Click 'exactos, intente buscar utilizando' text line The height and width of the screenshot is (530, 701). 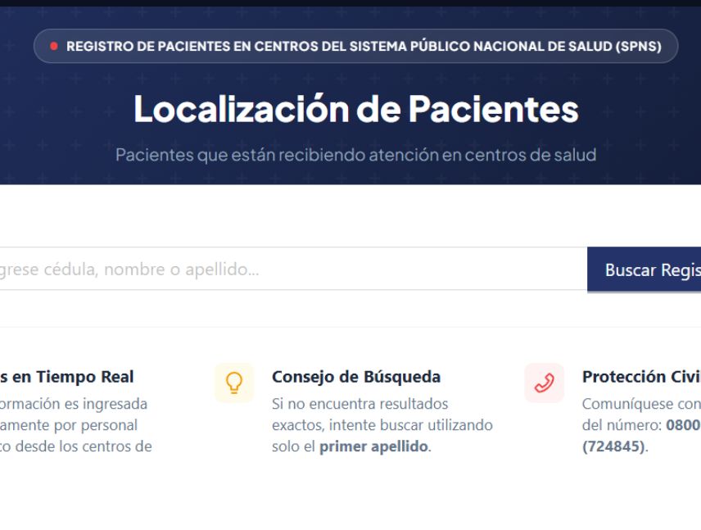pos(382,425)
